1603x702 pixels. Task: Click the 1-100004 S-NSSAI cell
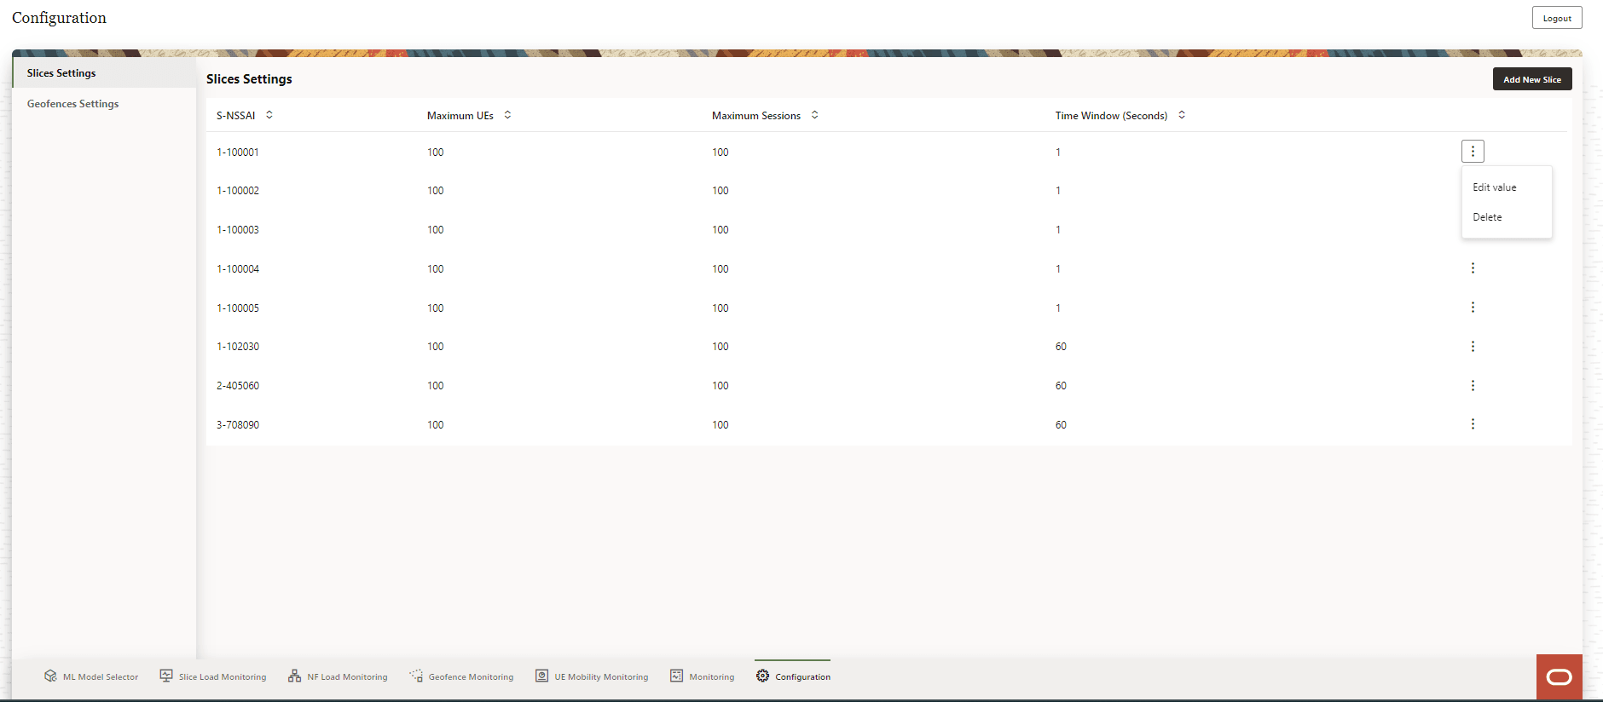pyautogui.click(x=238, y=269)
